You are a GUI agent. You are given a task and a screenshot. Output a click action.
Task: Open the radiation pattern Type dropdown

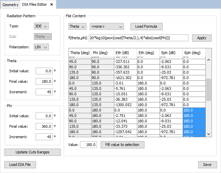click(41, 26)
